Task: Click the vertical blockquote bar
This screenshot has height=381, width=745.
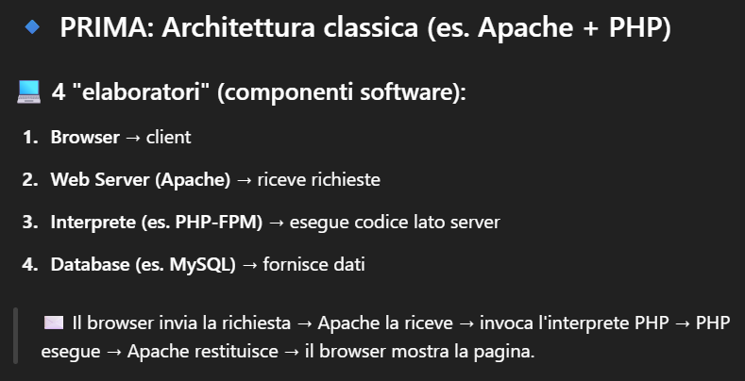Action: (x=16, y=336)
